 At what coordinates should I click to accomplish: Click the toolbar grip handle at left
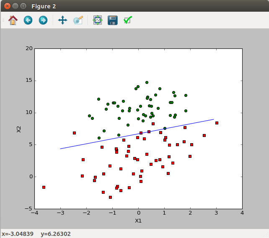pos(3,20)
